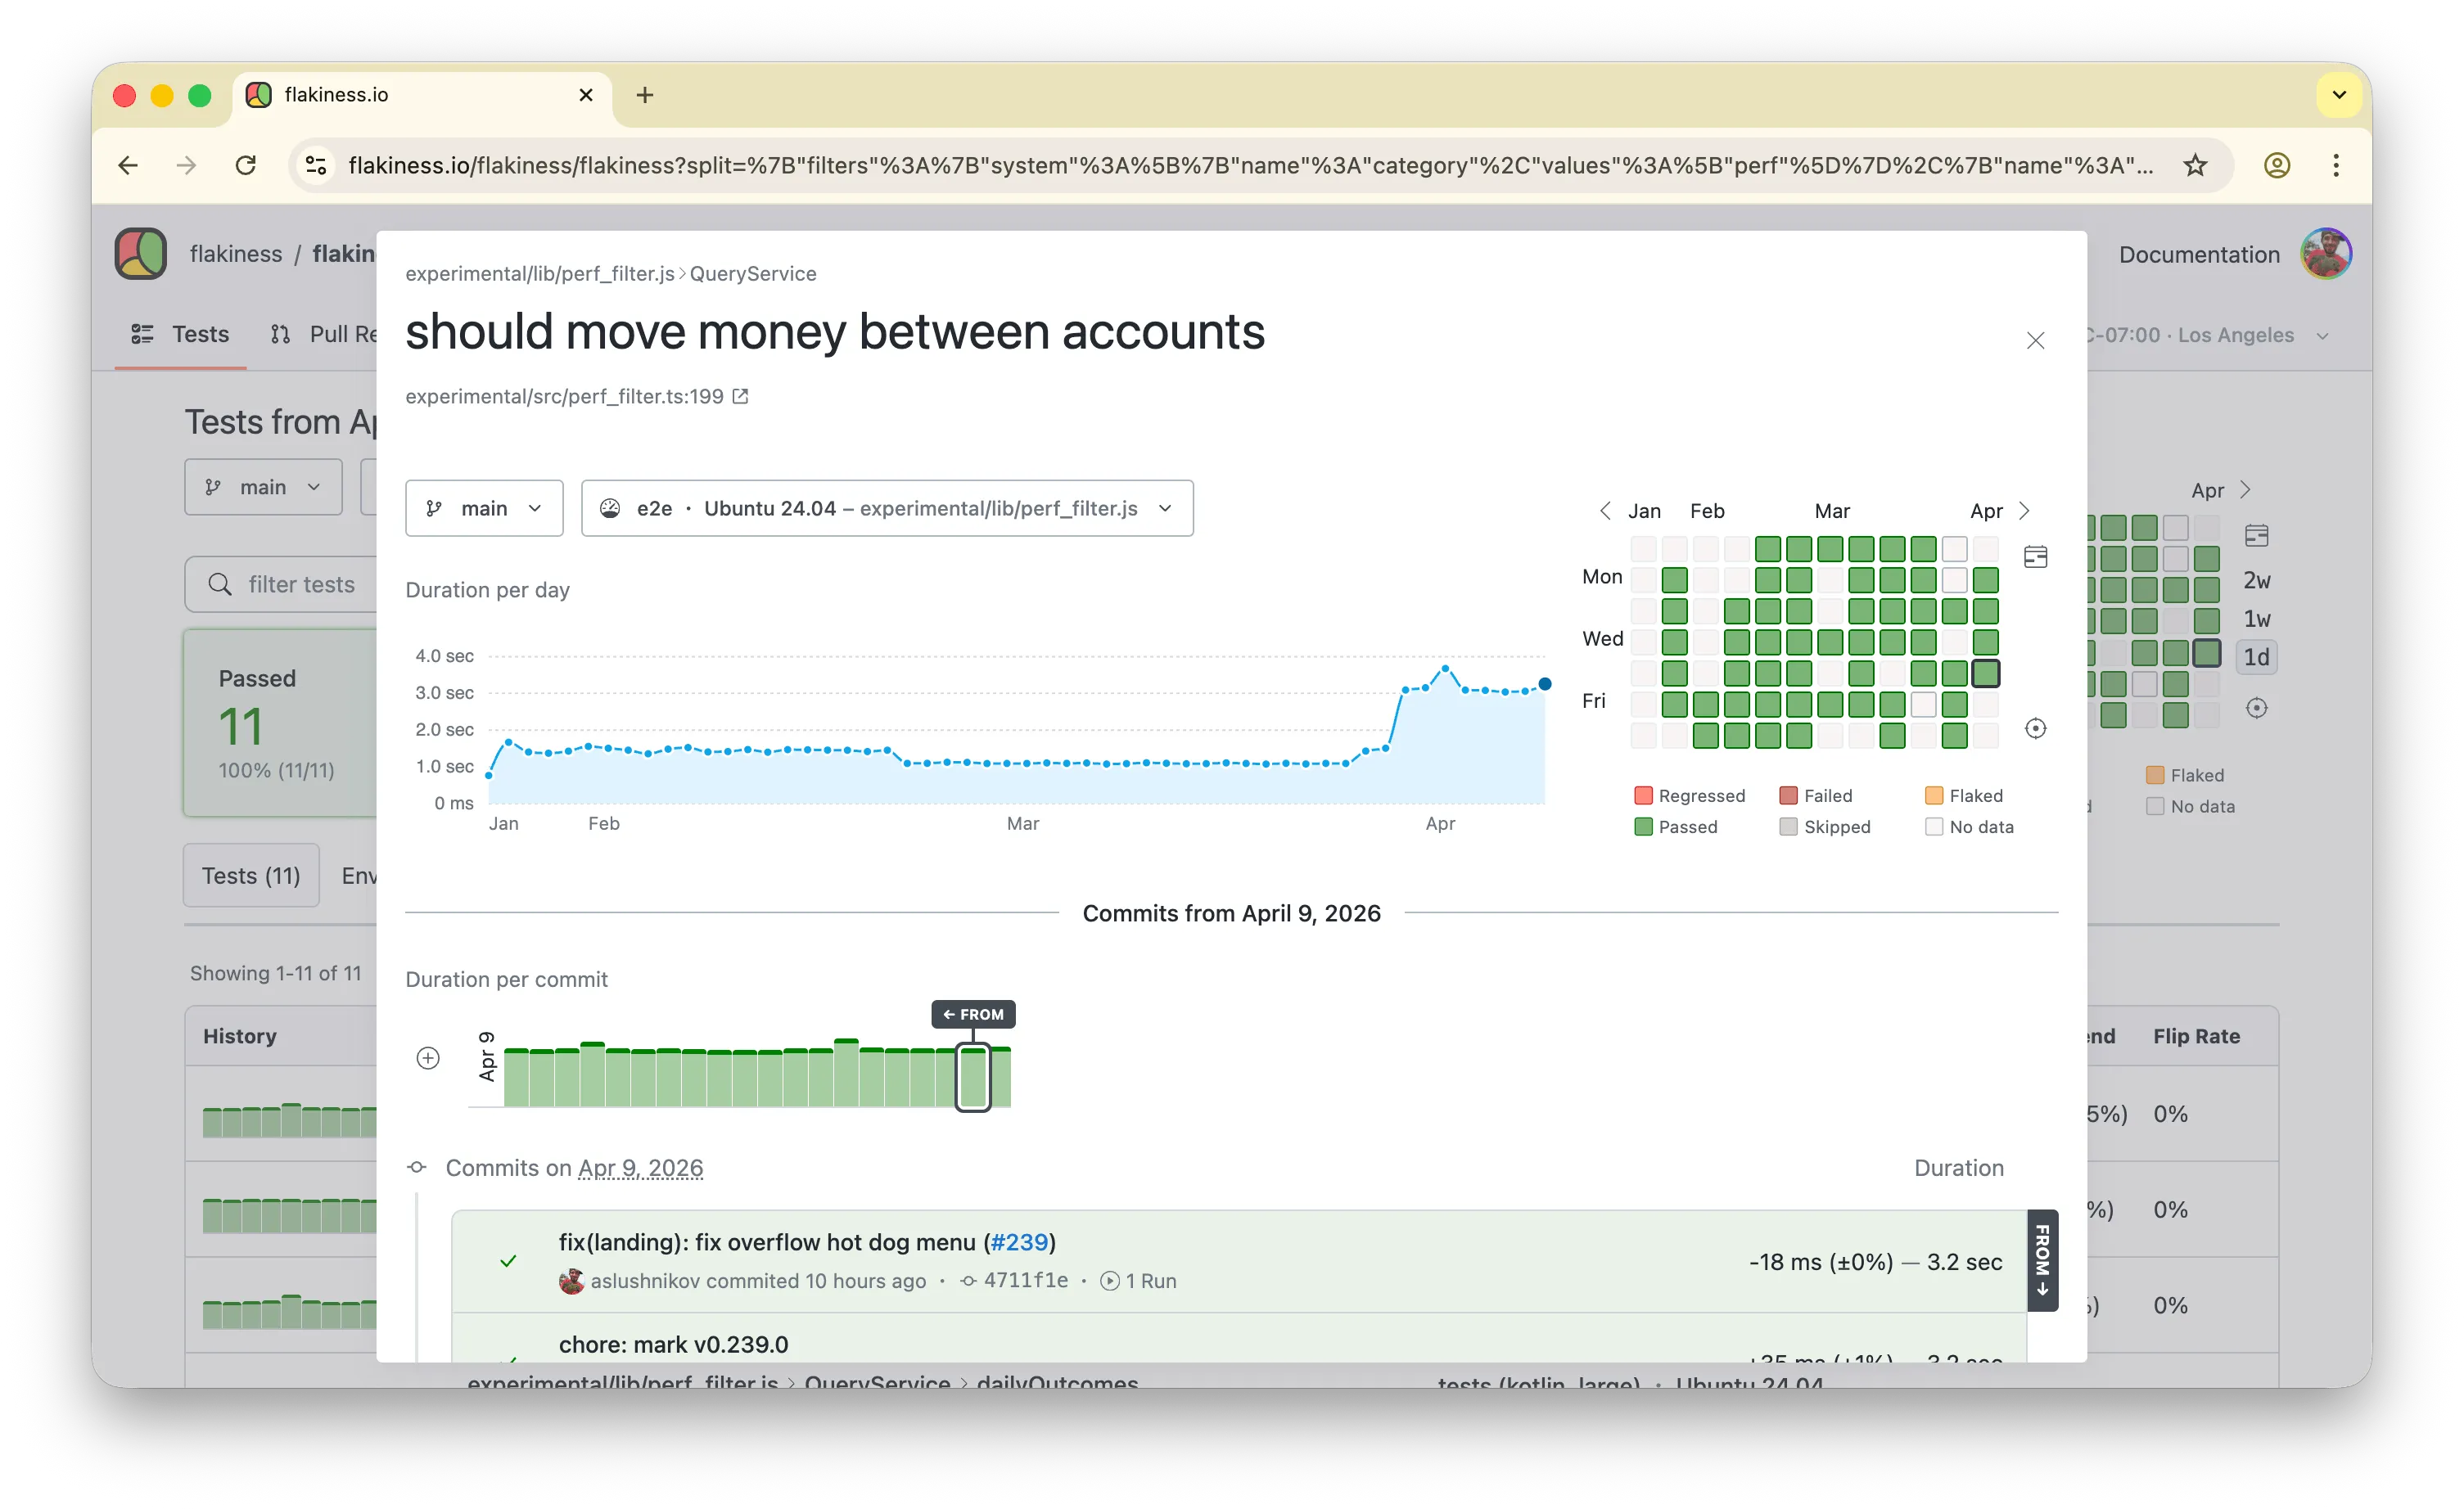Close the test details dialog
Image resolution: width=2464 pixels, height=1509 pixels.
pos(2035,340)
